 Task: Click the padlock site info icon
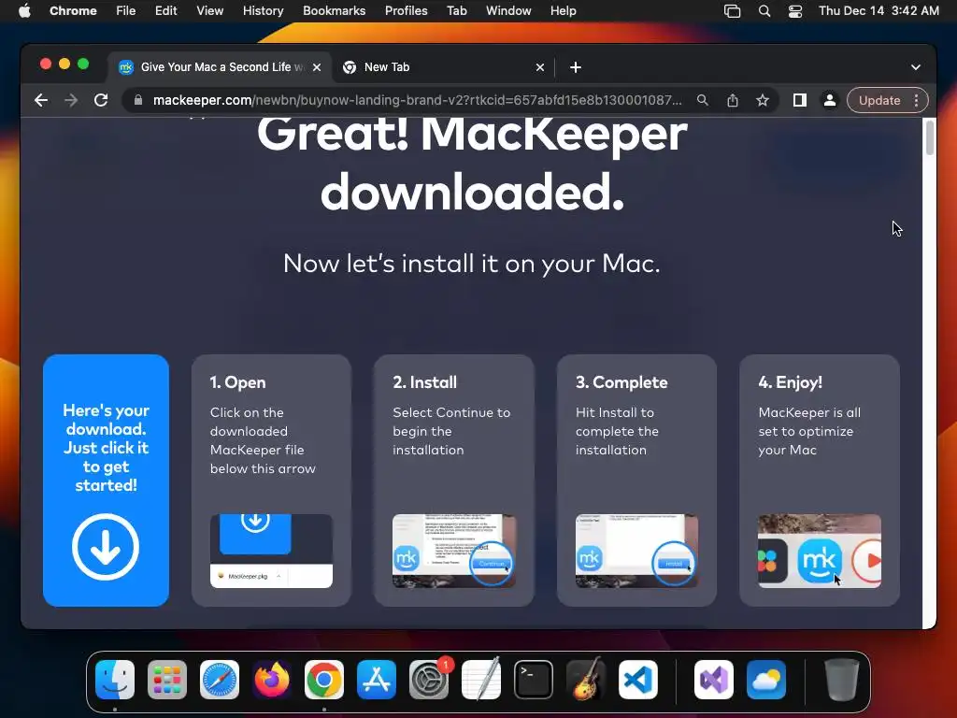(138, 100)
